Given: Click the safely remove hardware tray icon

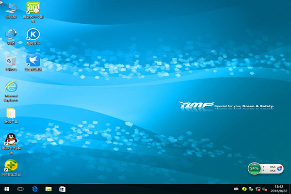Looking at the screenshot, I should 251,189.
